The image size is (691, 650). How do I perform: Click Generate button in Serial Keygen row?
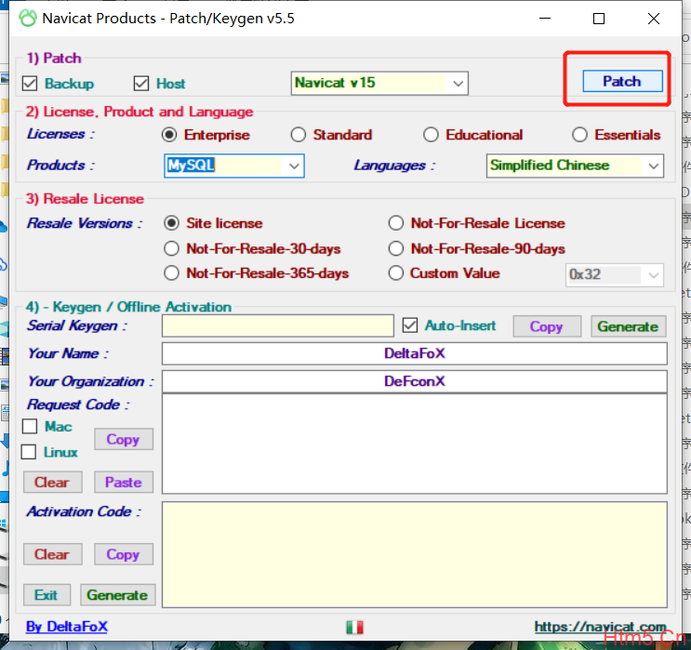(628, 326)
